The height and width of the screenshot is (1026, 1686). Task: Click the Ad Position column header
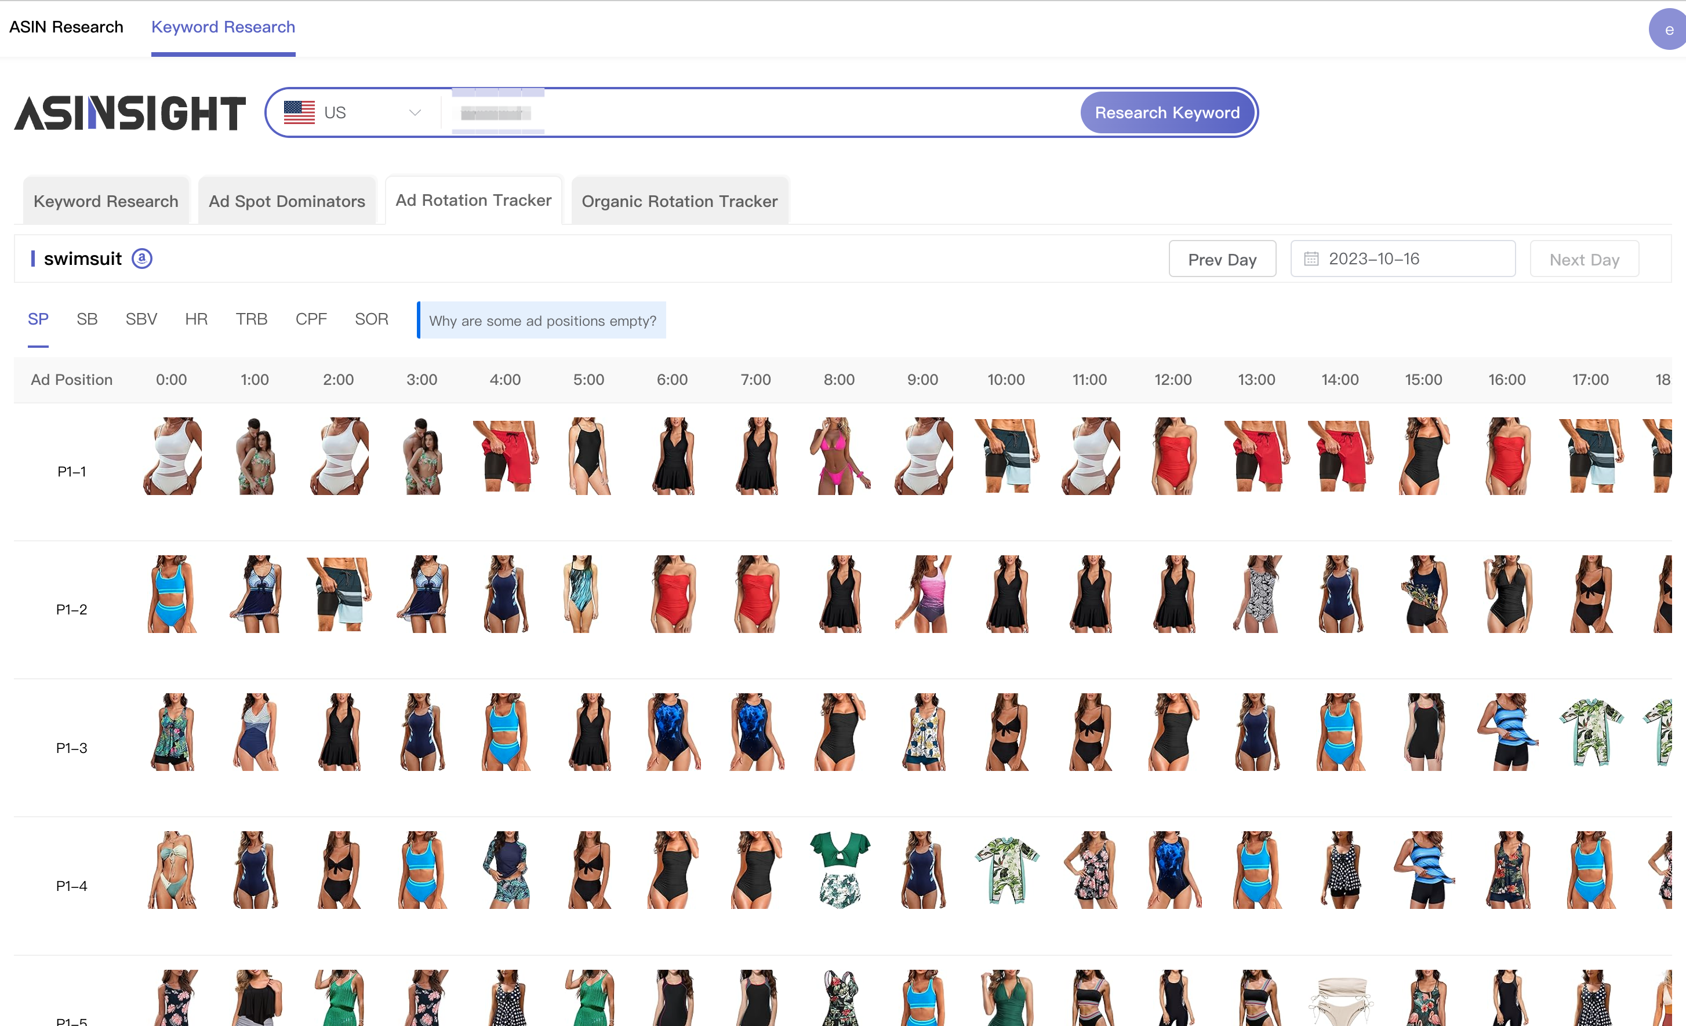pos(72,380)
